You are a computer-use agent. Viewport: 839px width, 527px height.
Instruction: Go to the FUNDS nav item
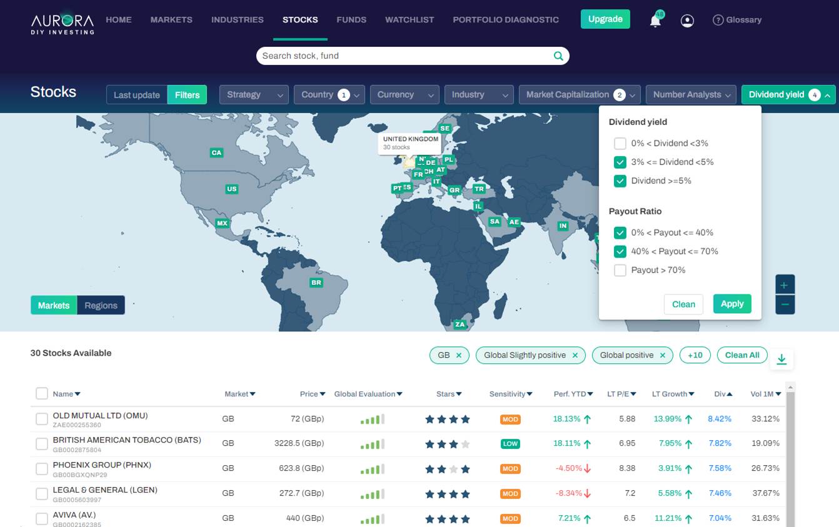click(351, 20)
